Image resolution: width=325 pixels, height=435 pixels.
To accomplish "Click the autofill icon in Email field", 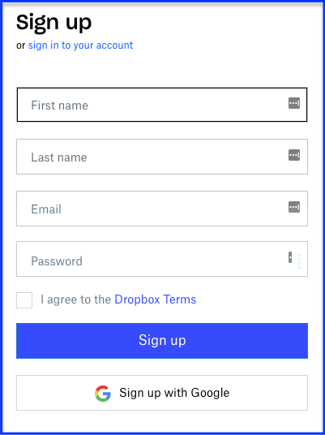I will (294, 207).
